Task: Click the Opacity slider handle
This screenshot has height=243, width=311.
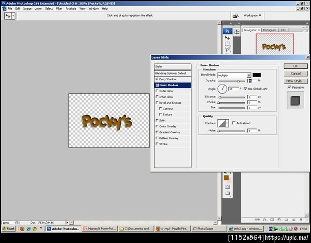Action: [x=238, y=81]
